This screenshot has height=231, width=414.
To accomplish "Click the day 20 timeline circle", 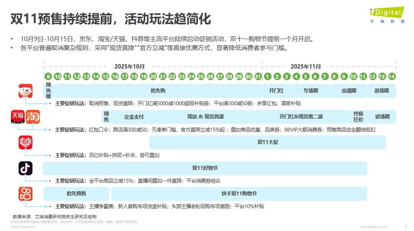I will pos(153,77).
